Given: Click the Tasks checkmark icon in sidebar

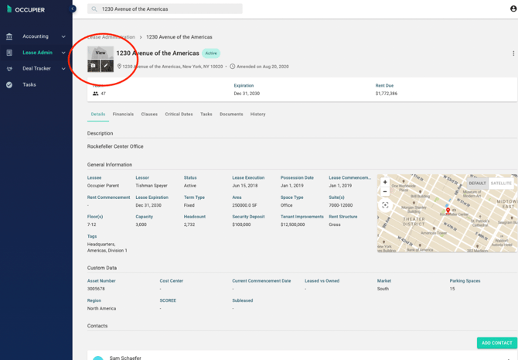Looking at the screenshot, I should coord(9,85).
